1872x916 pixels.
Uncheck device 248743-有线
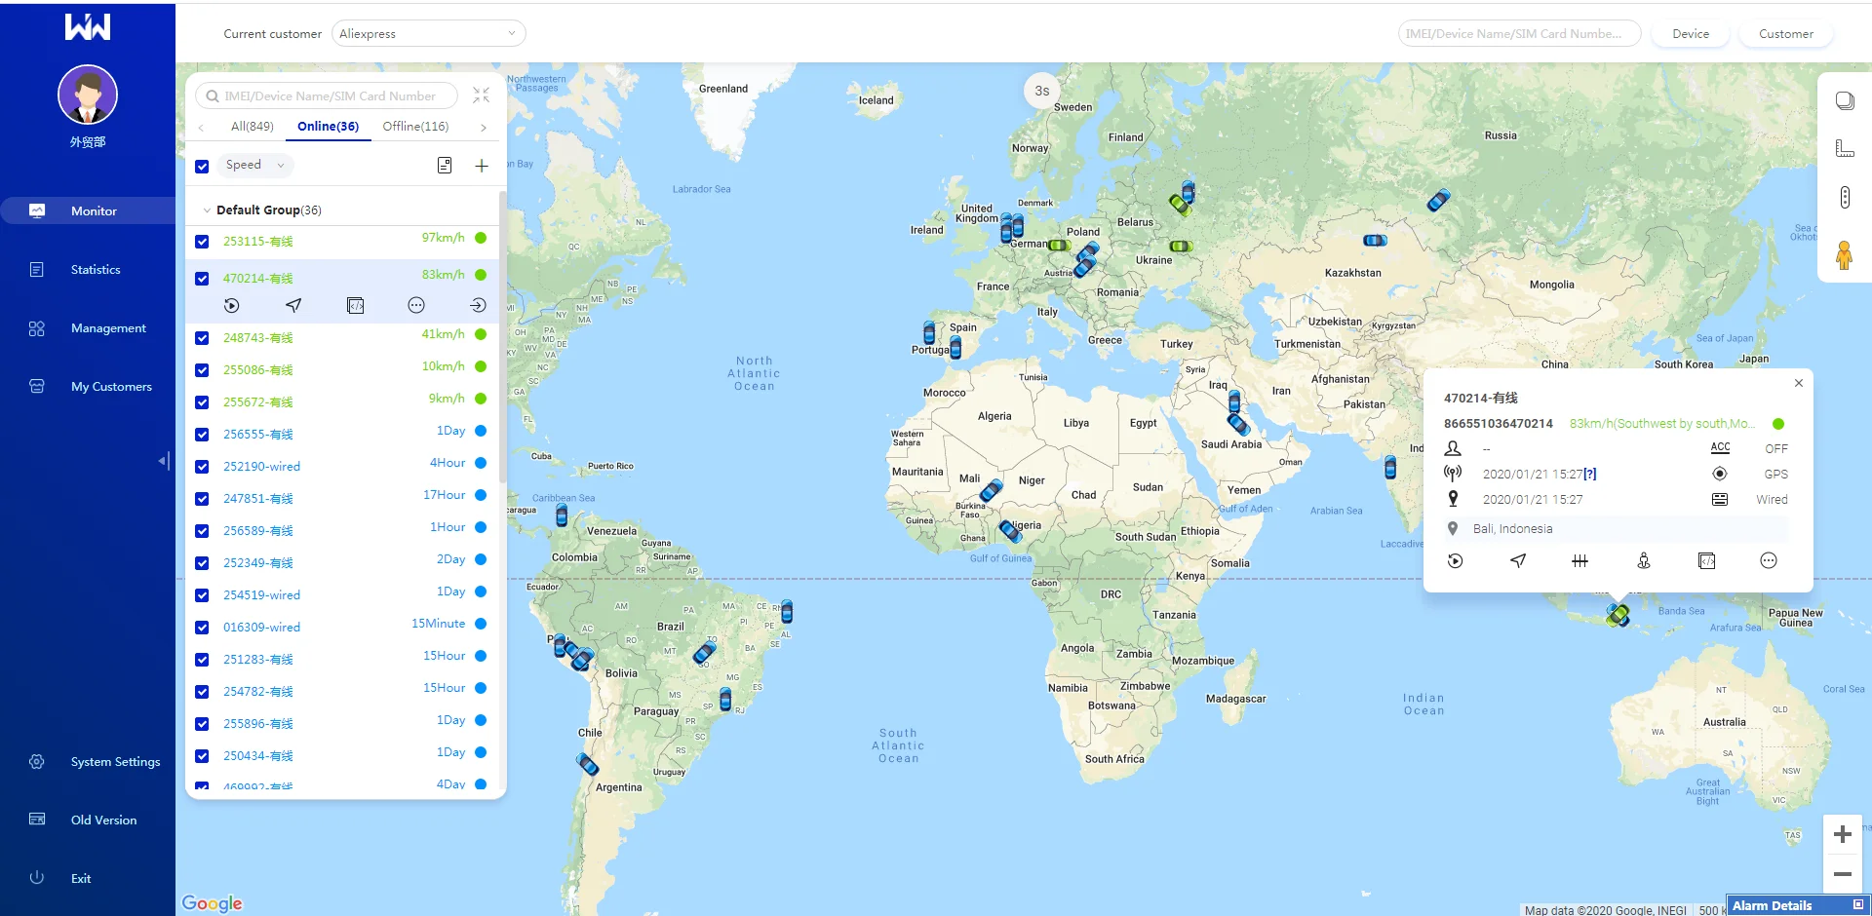202,338
